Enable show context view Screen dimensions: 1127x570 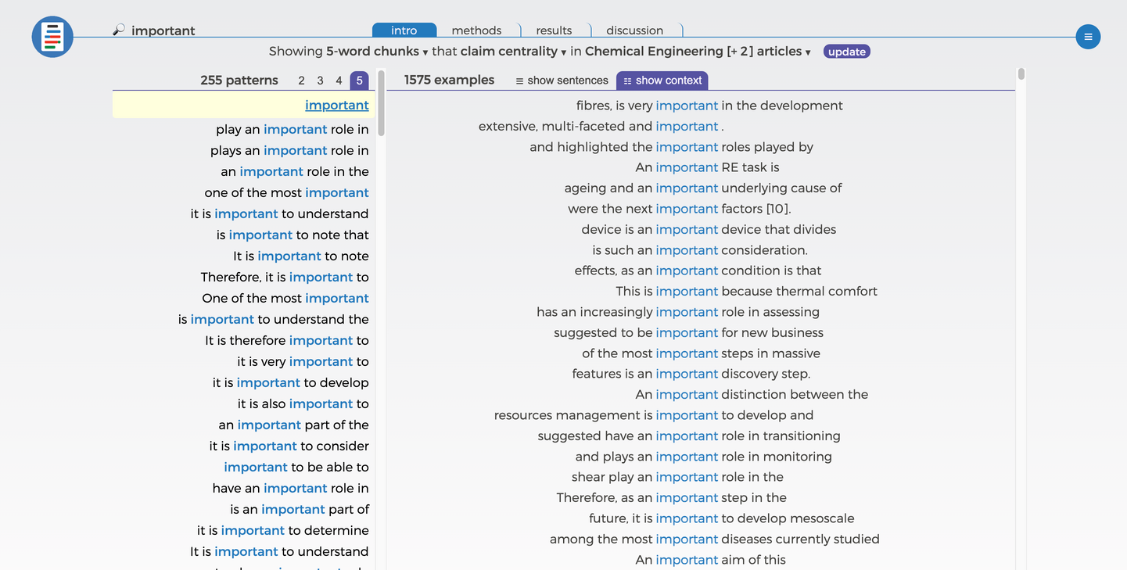(662, 81)
